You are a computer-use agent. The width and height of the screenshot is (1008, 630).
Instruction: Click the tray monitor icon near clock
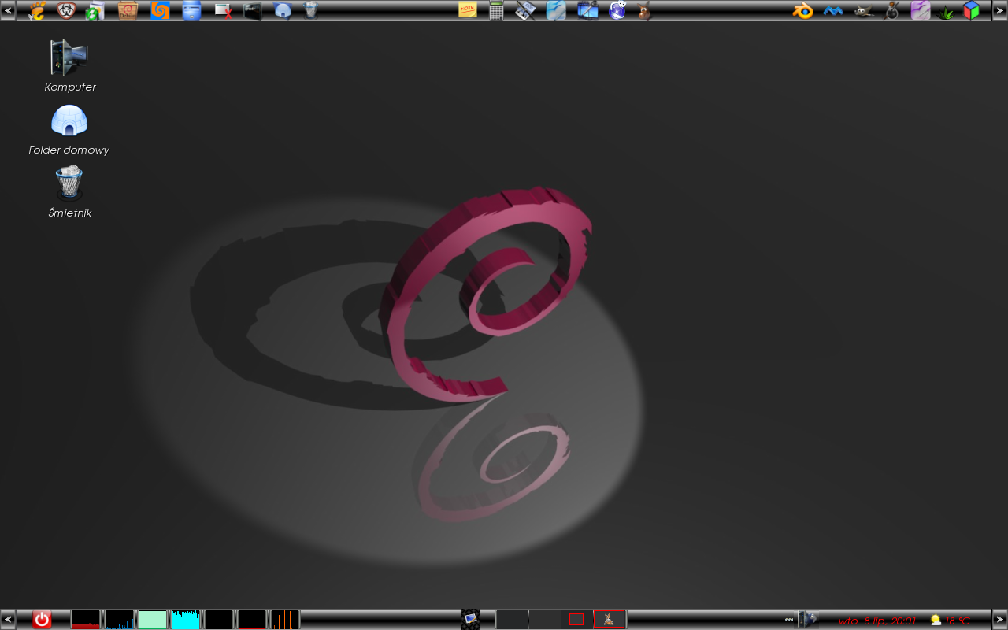point(809,619)
